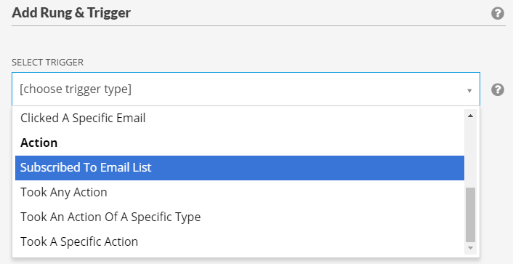
Task: Click the gray scrollbar thumb
Action: coord(470,215)
